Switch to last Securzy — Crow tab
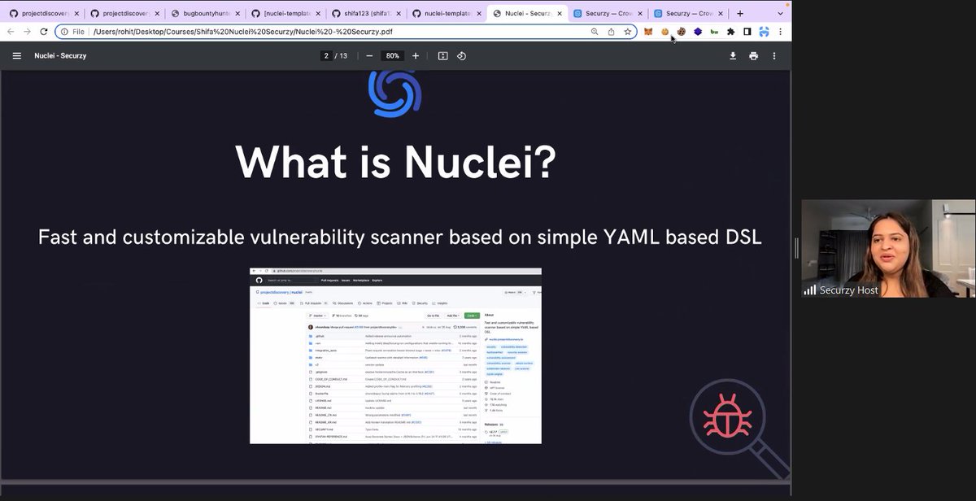The width and height of the screenshot is (976, 501). (x=686, y=13)
